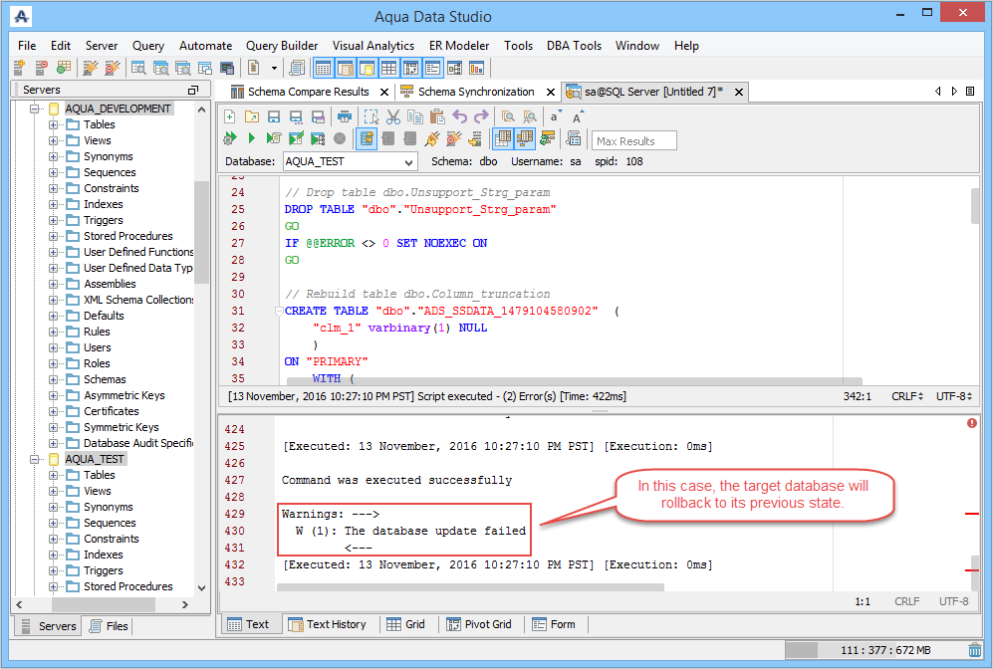Image resolution: width=993 pixels, height=669 pixels.
Task: Toggle the auto-commit button in query toolbar
Action: pos(366,138)
